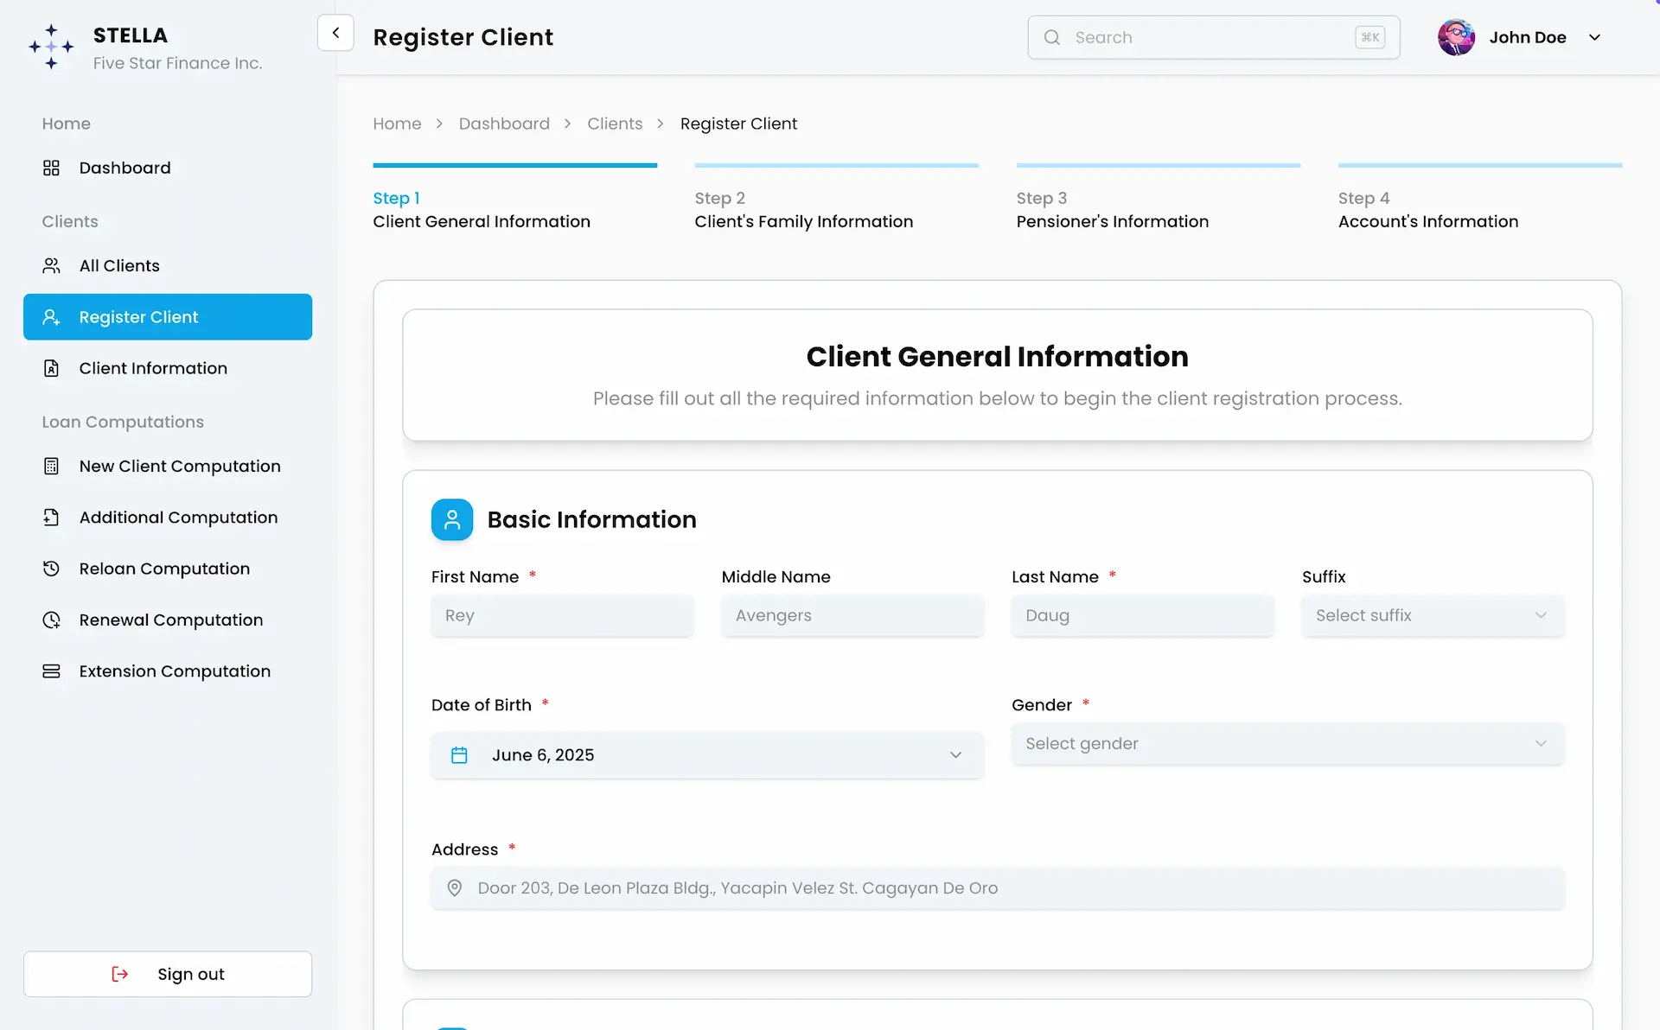Image resolution: width=1660 pixels, height=1030 pixels.
Task: Open Renewal Computation page
Action: point(168,620)
